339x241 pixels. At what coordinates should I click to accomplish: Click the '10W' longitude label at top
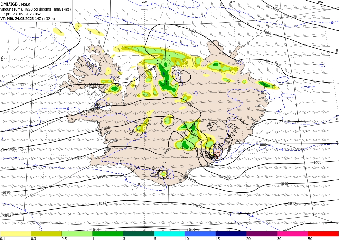(x=320, y=2)
